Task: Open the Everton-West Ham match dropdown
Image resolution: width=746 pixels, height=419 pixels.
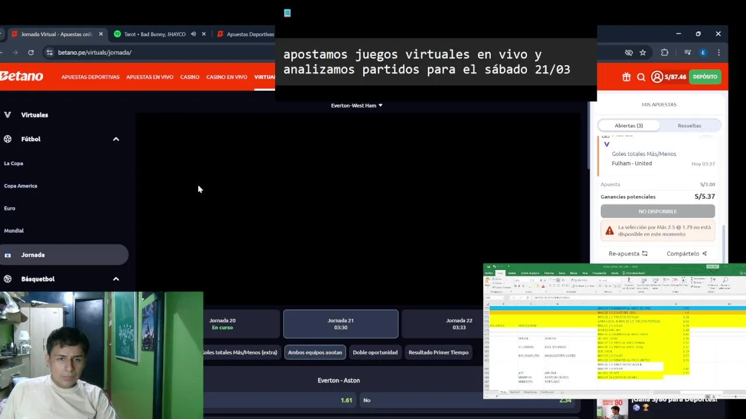Action: point(357,105)
